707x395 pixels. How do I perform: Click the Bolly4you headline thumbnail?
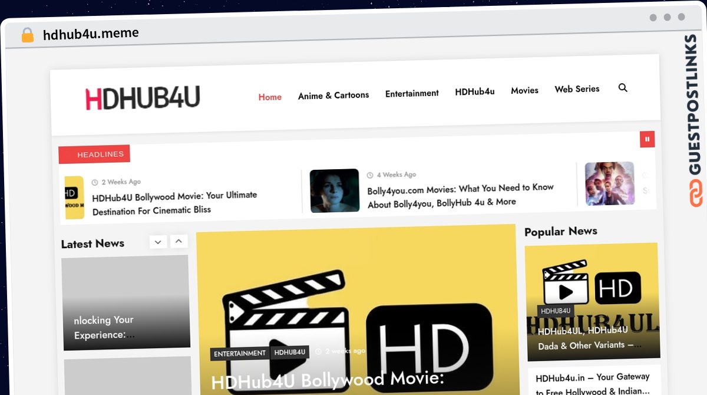coord(335,191)
